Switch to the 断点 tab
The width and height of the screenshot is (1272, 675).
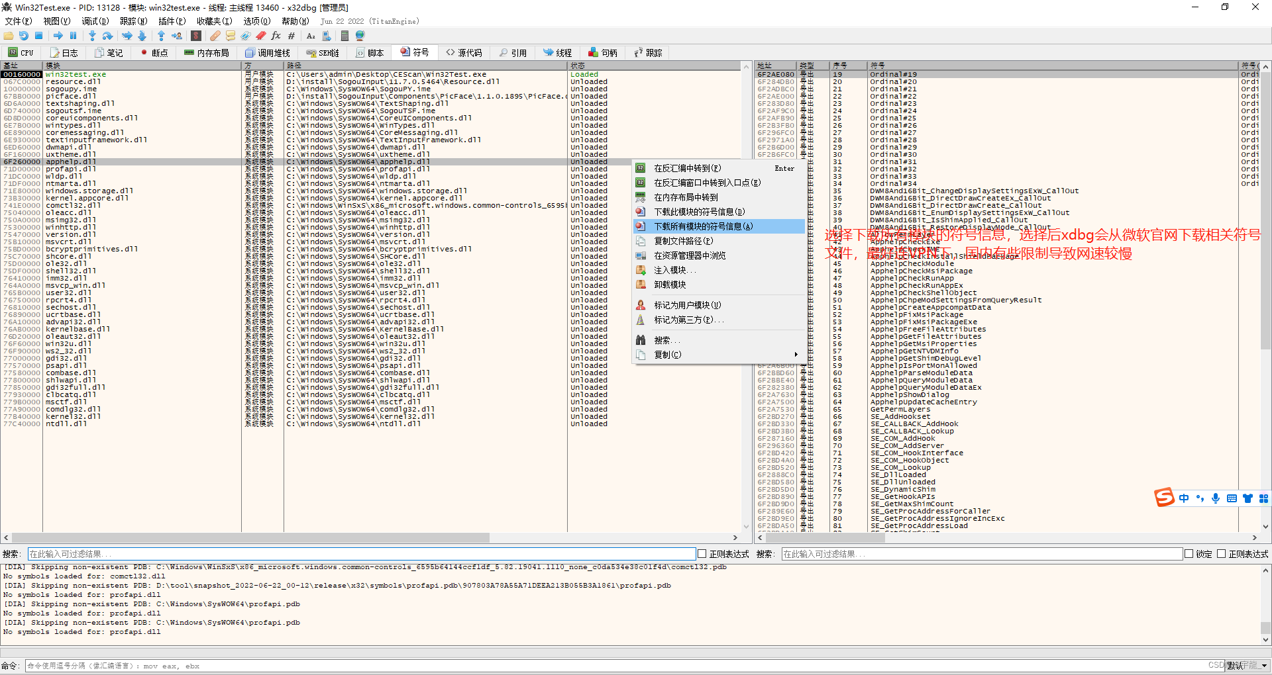pyautogui.click(x=154, y=52)
